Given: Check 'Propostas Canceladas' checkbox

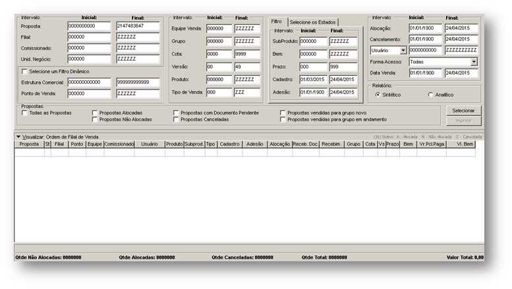Looking at the screenshot, I should point(176,119).
